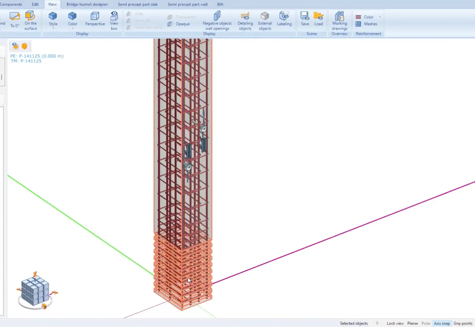
Task: Enable Planar mode in status bar
Action: coord(413,323)
